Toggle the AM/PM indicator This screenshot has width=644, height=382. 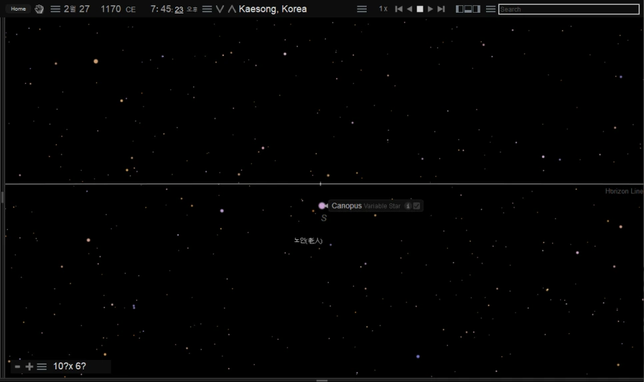[x=192, y=9]
